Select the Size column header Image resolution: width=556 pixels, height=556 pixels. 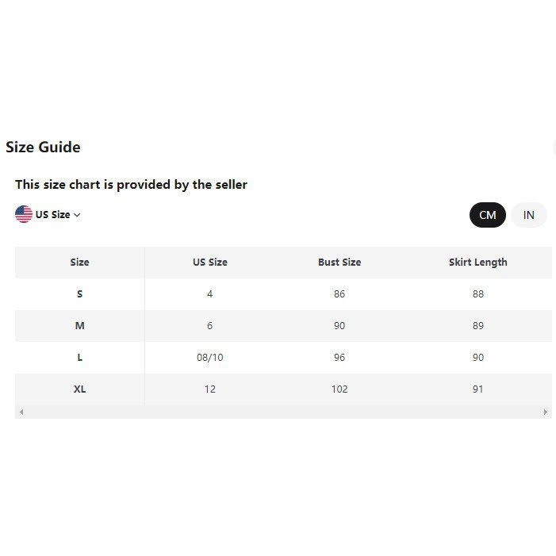(79, 263)
